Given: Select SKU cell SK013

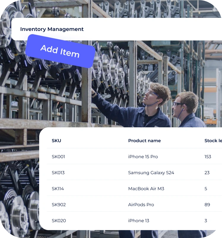Looking at the screenshot, I should pos(58,173).
